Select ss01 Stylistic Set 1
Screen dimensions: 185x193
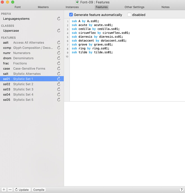tap(32, 79)
